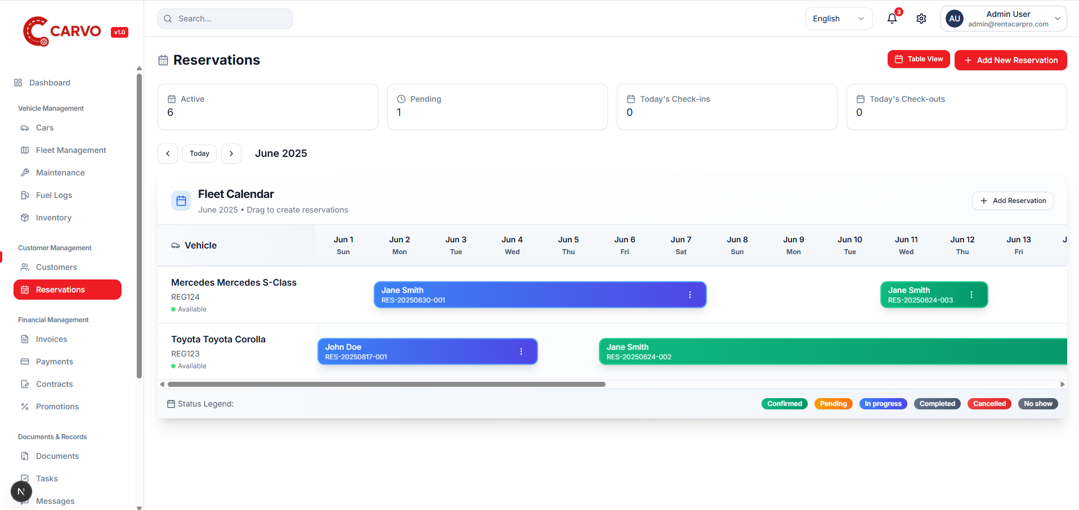Expand the English language dropdown
Viewport: 1079px width, 510px height.
point(839,19)
